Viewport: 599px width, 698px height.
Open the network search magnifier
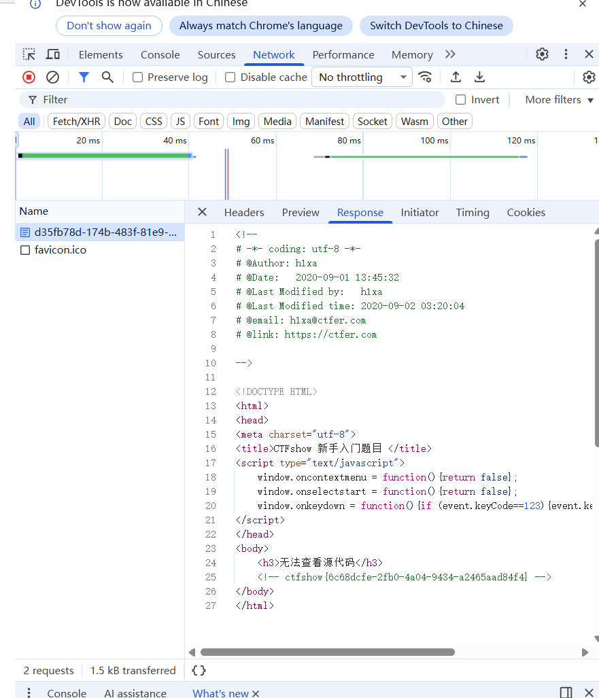click(x=107, y=77)
